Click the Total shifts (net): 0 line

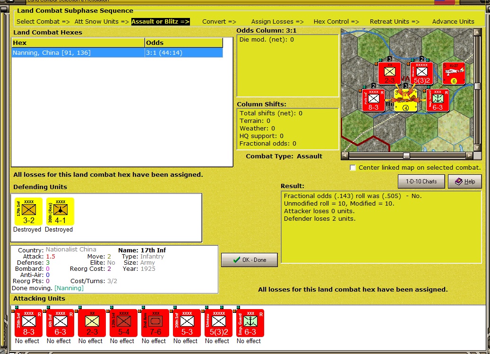tap(271, 113)
